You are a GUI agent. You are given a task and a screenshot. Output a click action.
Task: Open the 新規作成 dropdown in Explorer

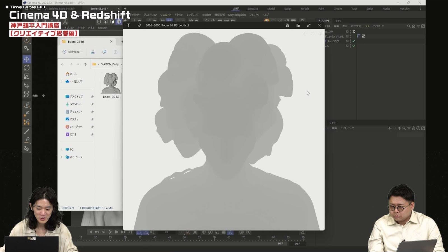[73, 52]
